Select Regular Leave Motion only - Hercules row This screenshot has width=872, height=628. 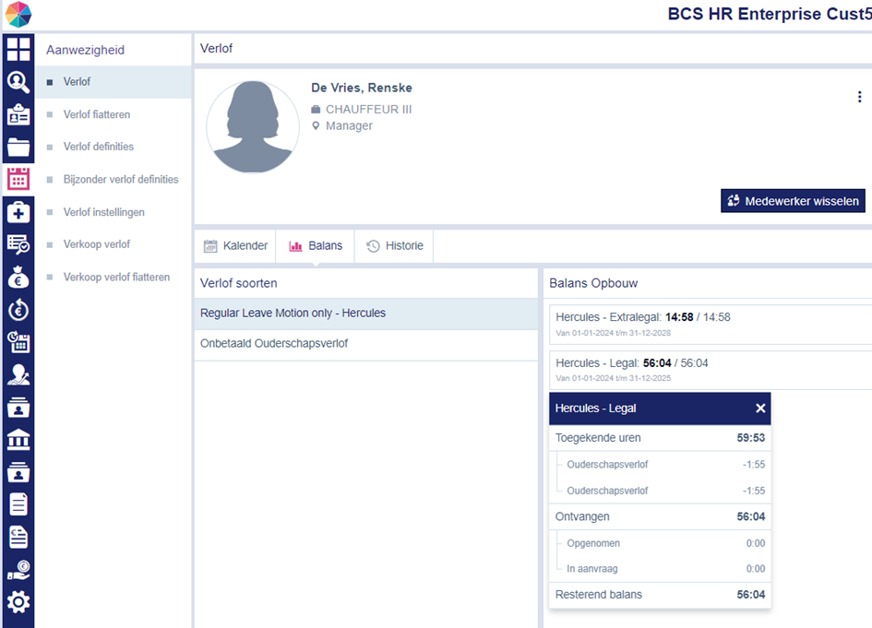[366, 314]
